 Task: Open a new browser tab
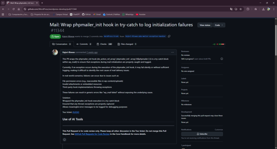[42, 3]
